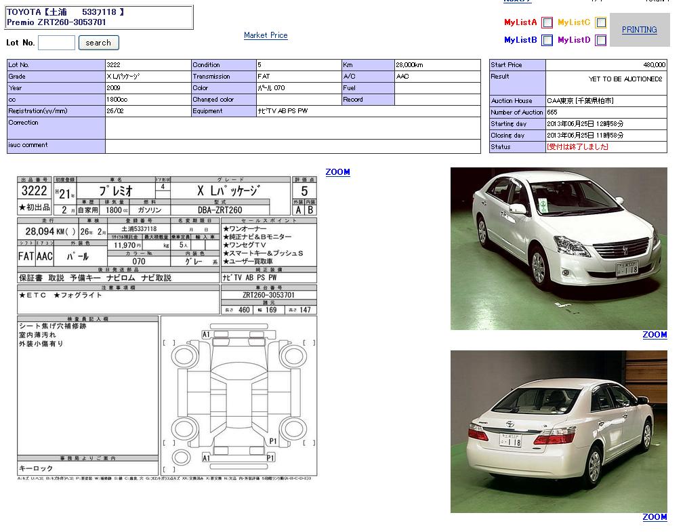Open the front view photo of the white car
The height and width of the screenshot is (532, 685).
click(558, 249)
